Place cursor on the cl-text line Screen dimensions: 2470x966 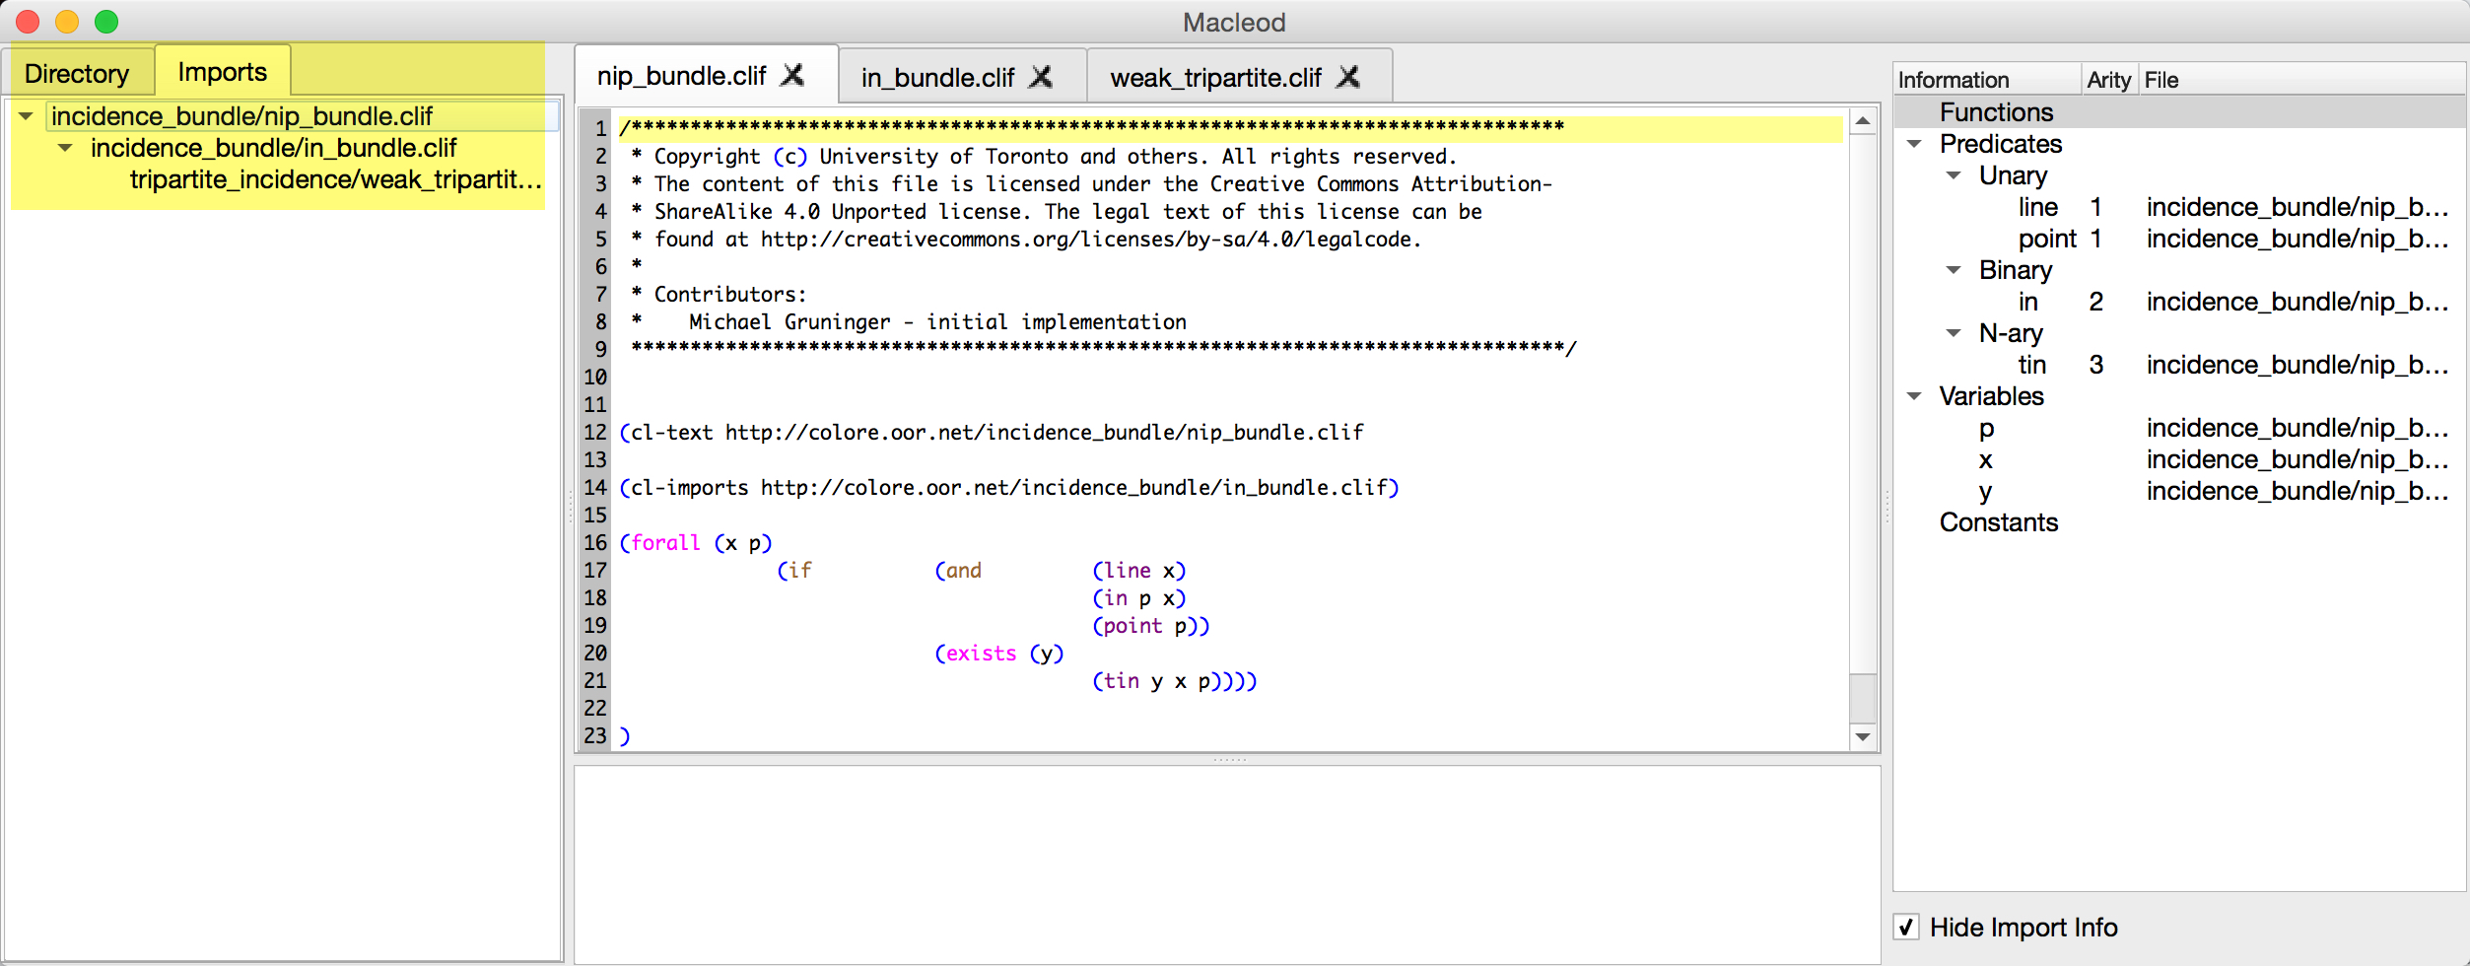point(992,433)
